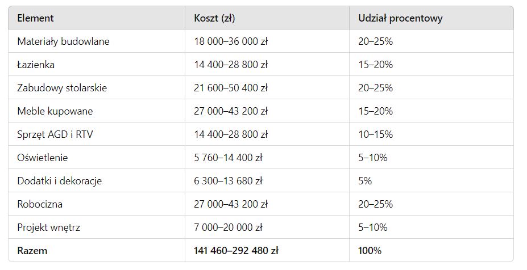This screenshot has height=270, width=527.
Task: Select the "Meble kupowane" cell
Action: coord(55,111)
